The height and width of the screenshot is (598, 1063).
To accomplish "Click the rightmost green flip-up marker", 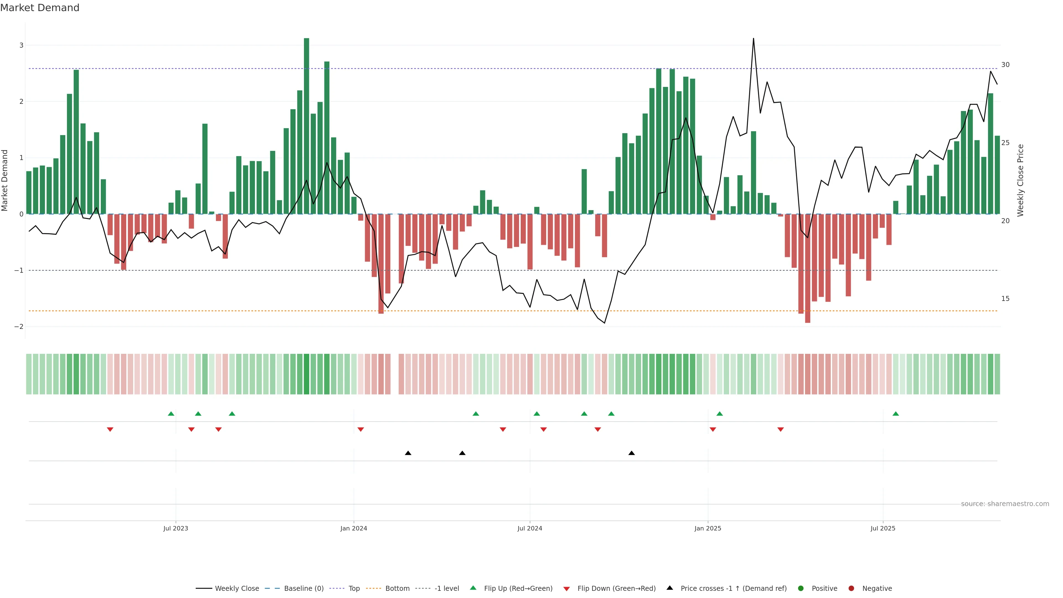I will click(x=896, y=414).
